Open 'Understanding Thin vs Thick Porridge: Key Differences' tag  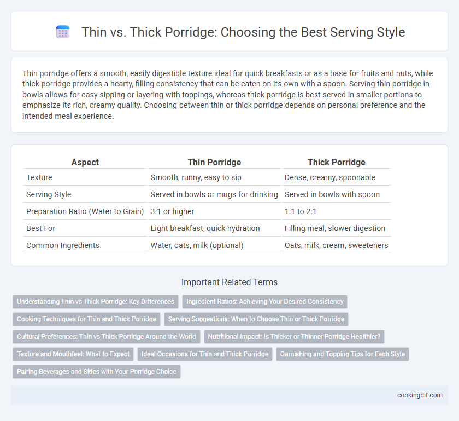coord(96,302)
